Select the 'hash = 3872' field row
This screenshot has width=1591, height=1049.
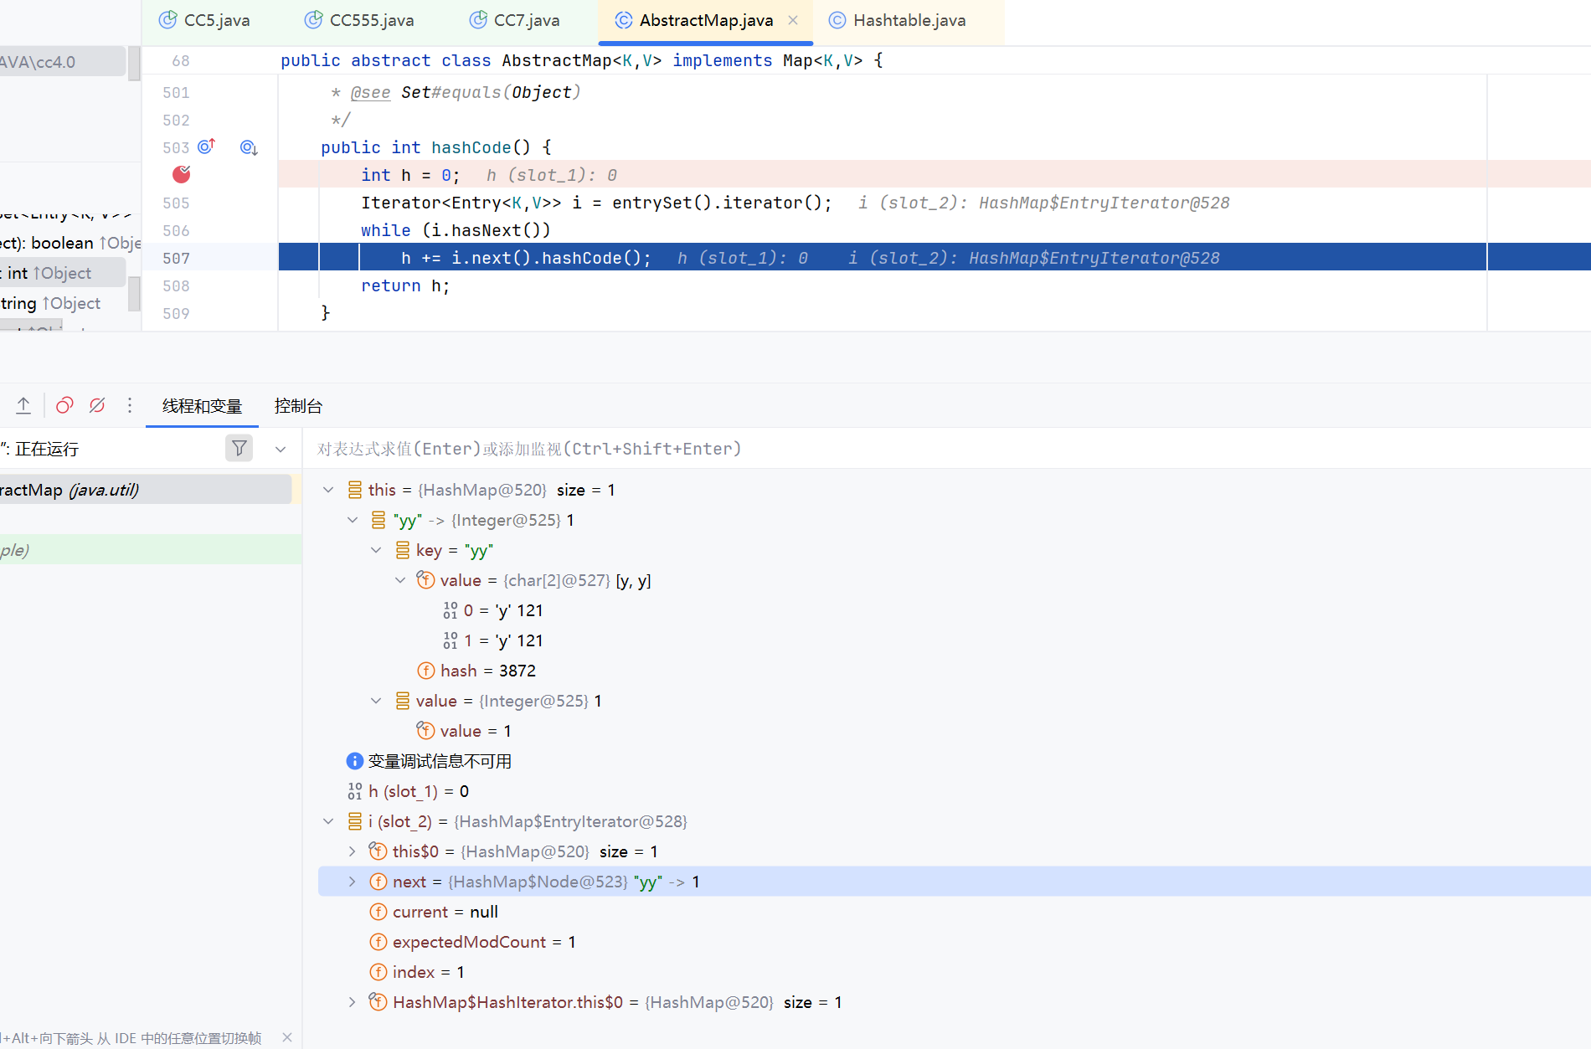(x=487, y=671)
